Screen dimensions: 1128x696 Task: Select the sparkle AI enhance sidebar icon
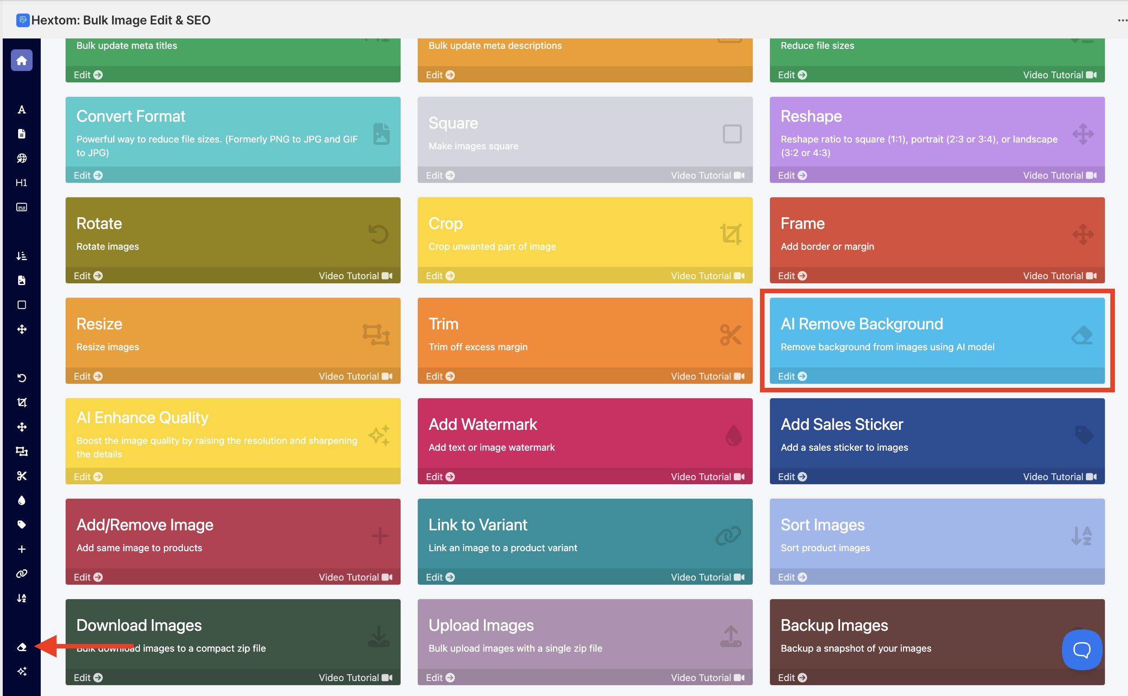pyautogui.click(x=22, y=672)
